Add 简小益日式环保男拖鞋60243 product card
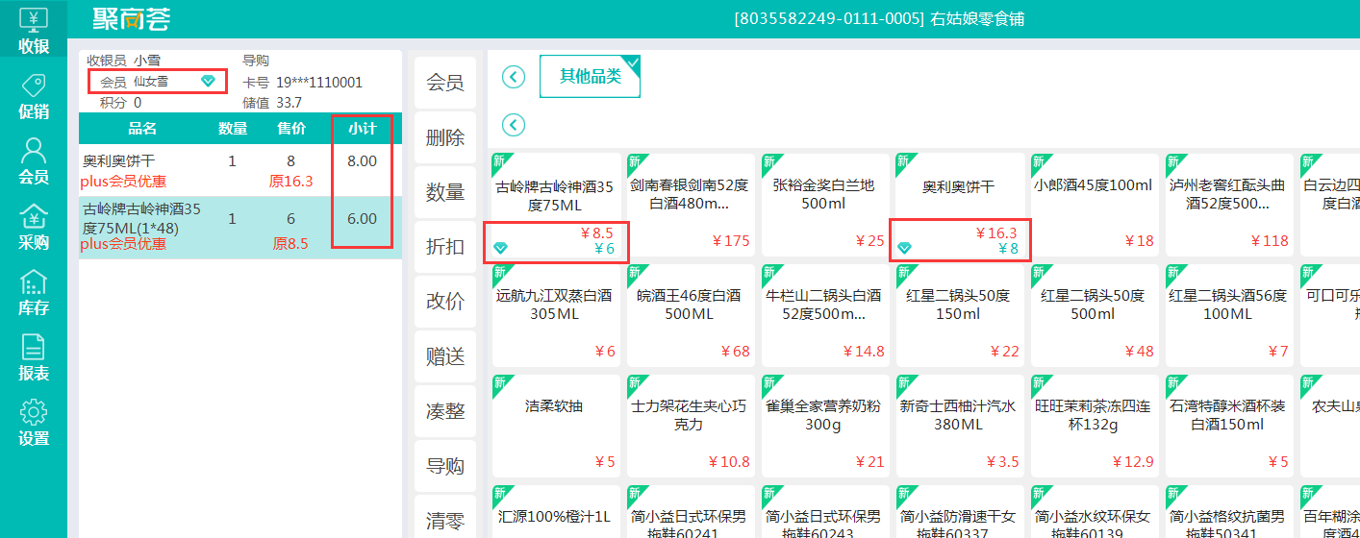 823,511
